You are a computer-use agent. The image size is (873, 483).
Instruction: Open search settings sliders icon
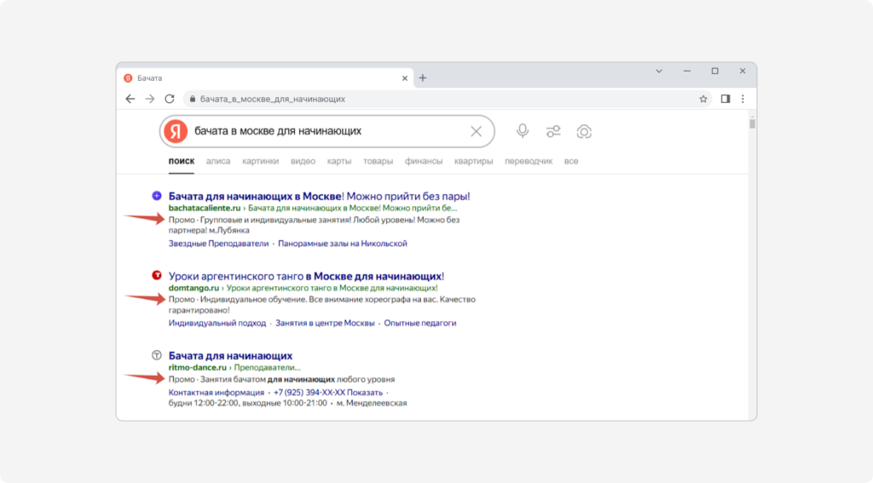[x=552, y=131]
